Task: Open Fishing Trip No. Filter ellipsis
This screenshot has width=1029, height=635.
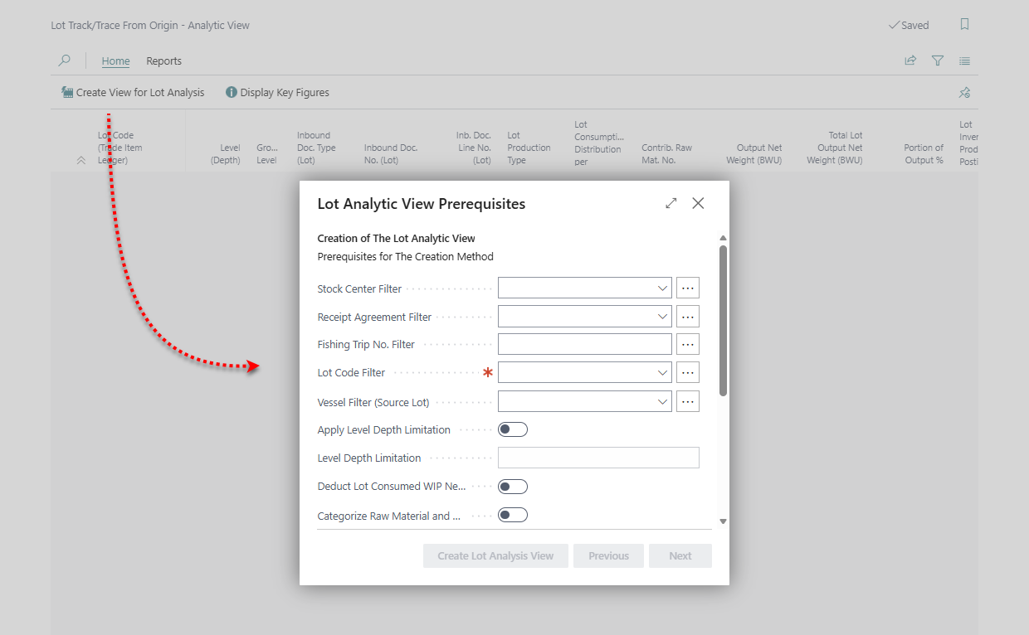Action: click(x=688, y=344)
